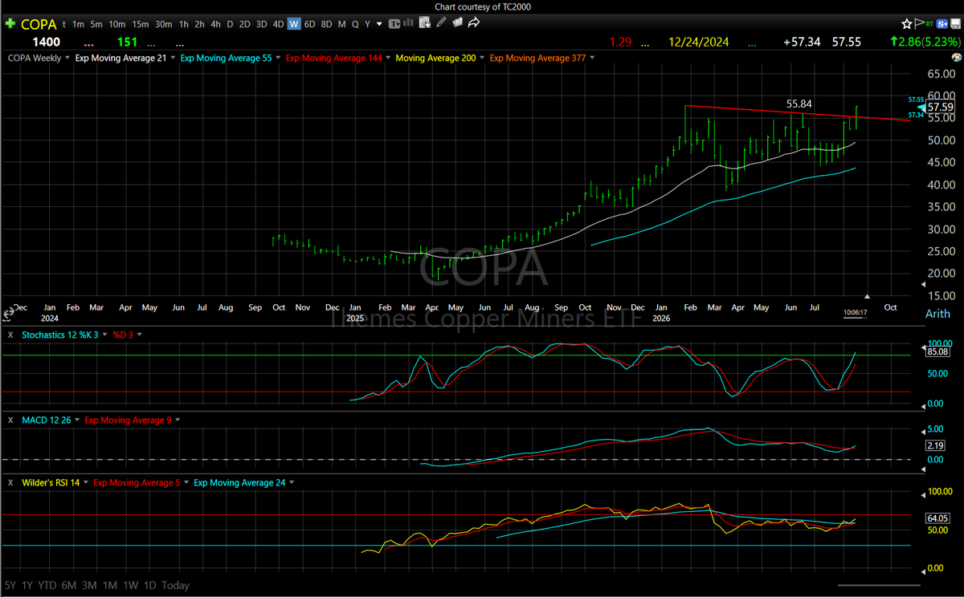The height and width of the screenshot is (597, 964).
Task: Click the Arith scale toggle label
Action: pos(937,314)
